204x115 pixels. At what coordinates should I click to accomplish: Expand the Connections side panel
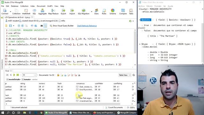[x=2, y=64]
